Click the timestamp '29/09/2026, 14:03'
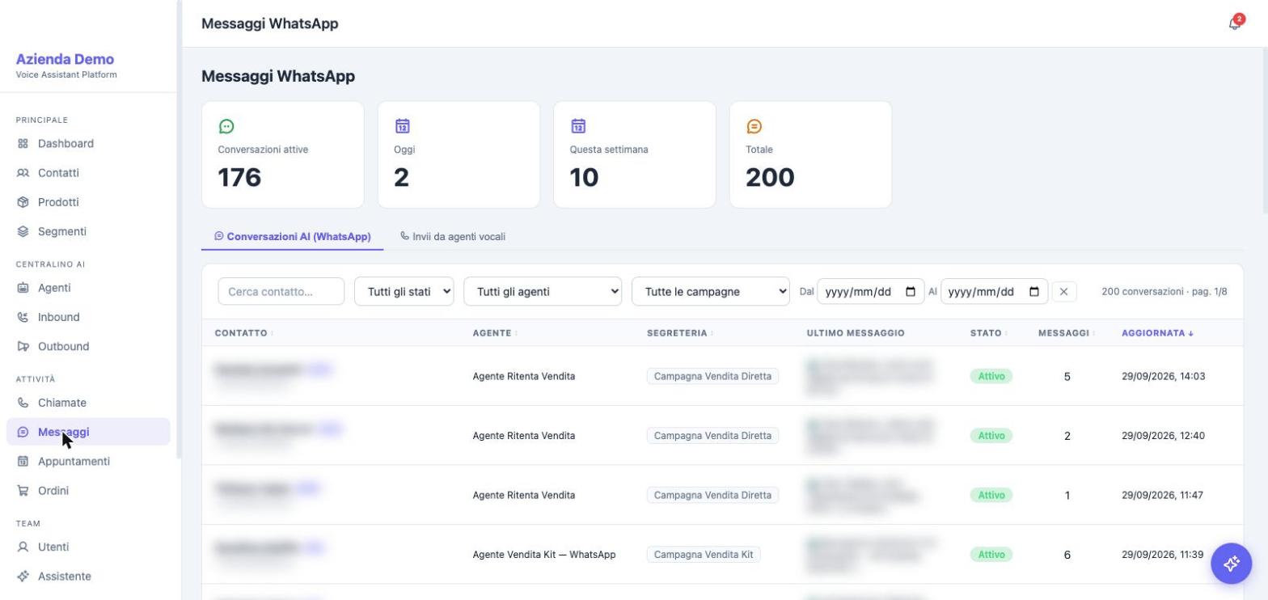1268x600 pixels. coord(1163,376)
